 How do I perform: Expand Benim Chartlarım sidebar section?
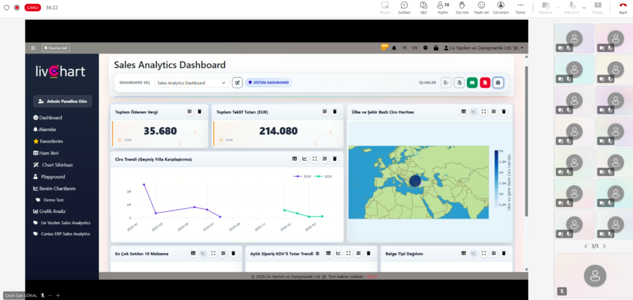(57, 188)
